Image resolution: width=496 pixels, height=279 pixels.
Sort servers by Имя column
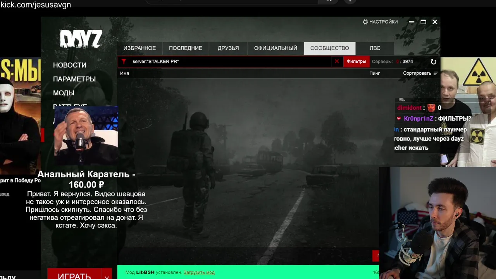point(124,73)
